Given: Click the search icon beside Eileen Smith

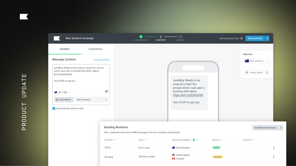Looking at the screenshot, I should [267, 72].
